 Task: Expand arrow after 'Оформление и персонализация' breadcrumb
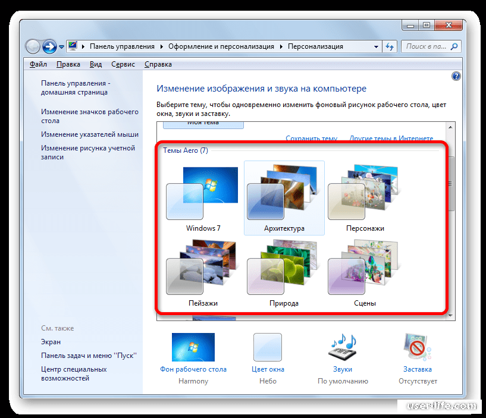281,47
